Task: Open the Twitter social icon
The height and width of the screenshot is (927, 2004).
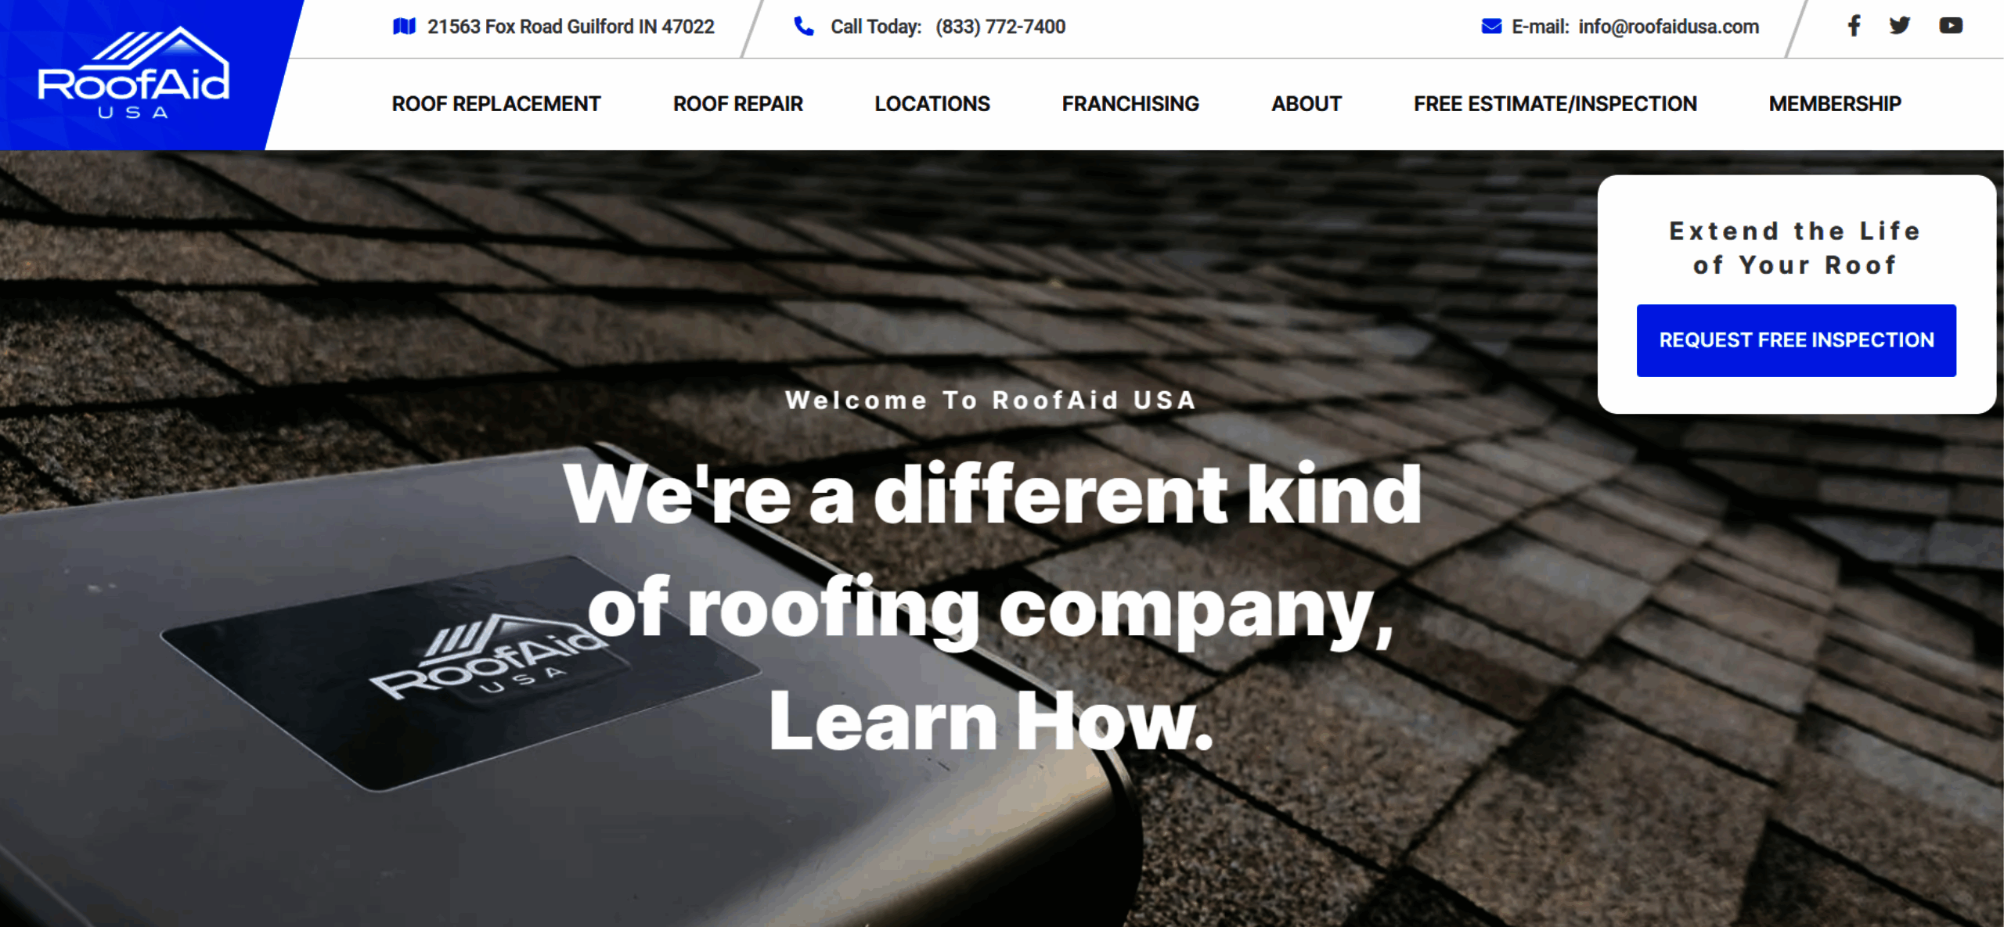Action: tap(1900, 26)
